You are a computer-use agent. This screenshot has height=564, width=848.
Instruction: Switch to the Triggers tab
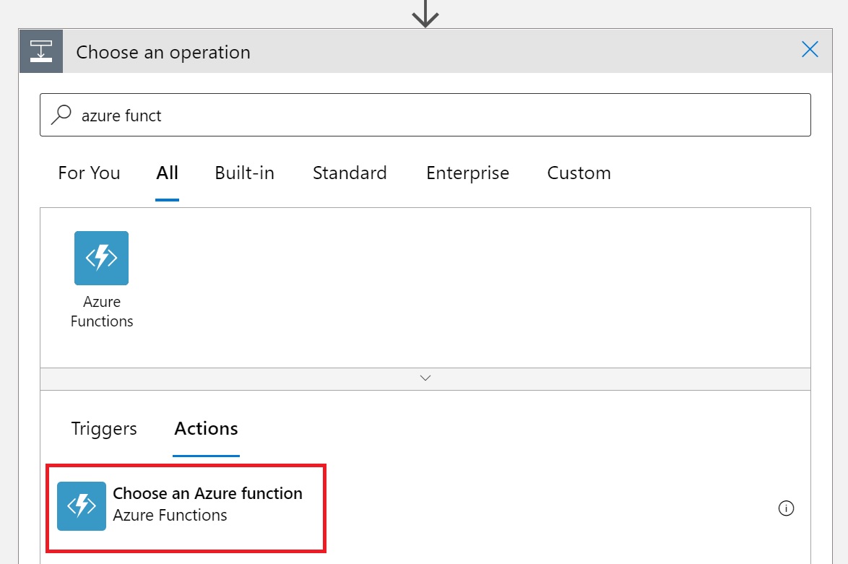pos(104,428)
